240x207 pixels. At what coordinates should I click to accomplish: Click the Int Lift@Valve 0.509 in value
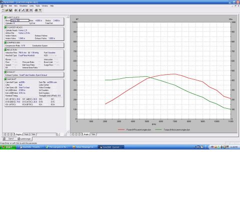point(22,90)
